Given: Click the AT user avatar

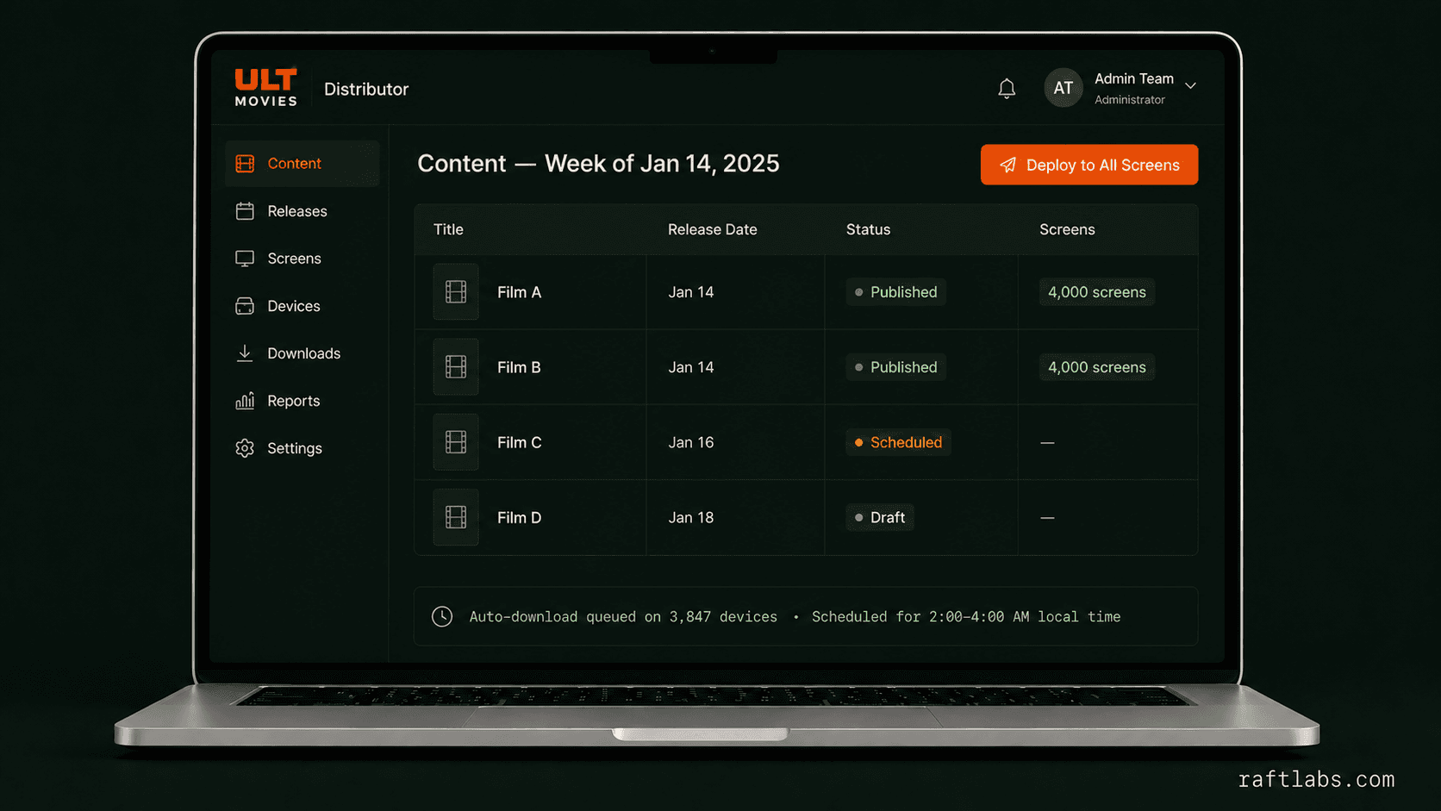Looking at the screenshot, I should (x=1063, y=88).
